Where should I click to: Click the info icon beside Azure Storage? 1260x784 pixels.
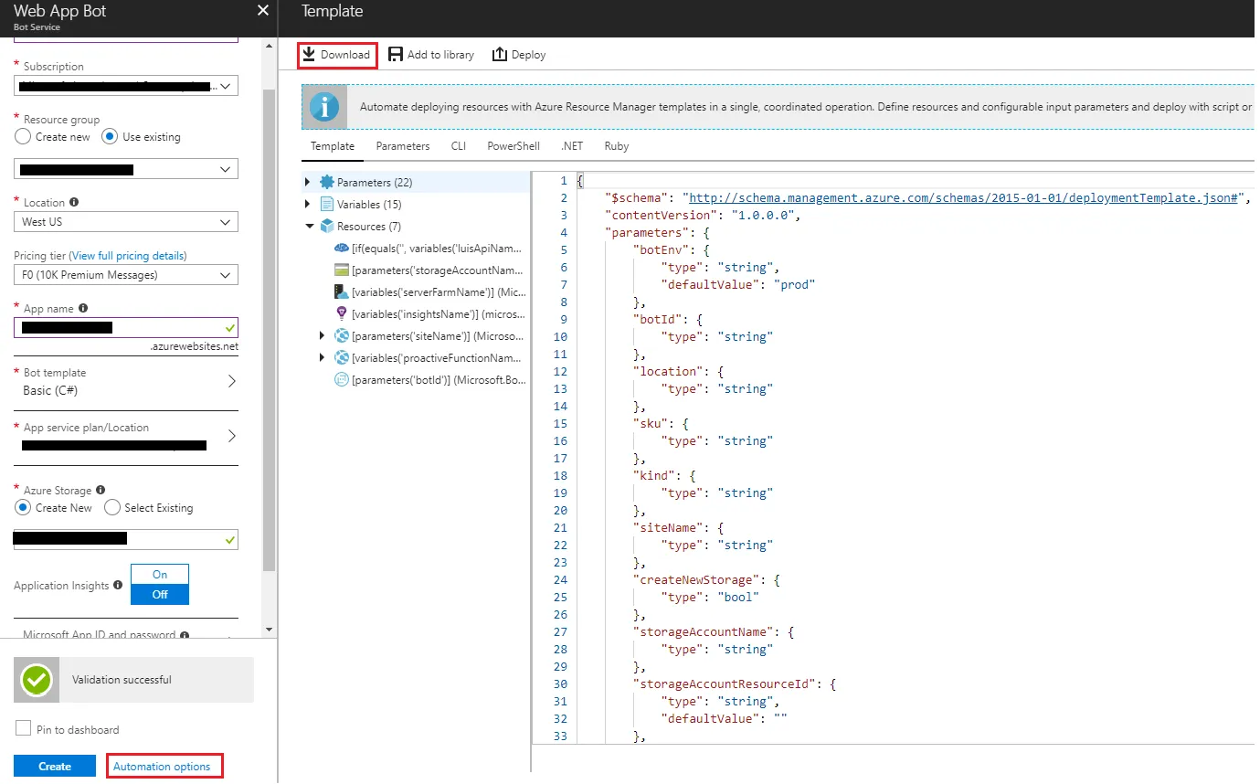click(x=101, y=491)
